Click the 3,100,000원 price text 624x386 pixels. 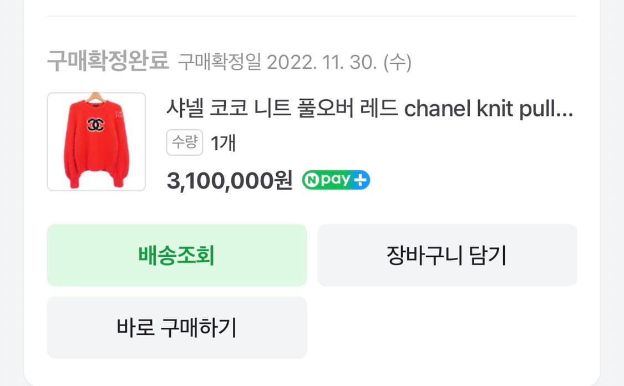point(228,180)
